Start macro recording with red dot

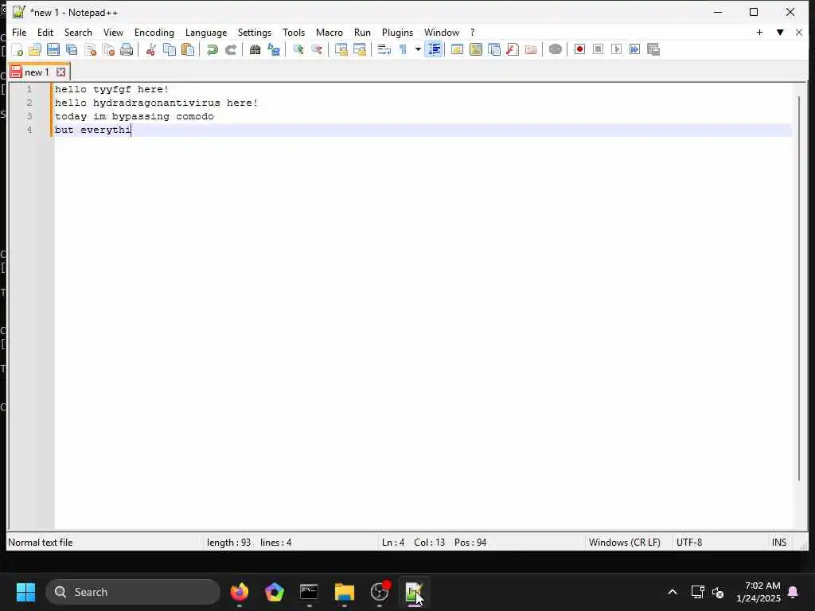click(x=579, y=50)
